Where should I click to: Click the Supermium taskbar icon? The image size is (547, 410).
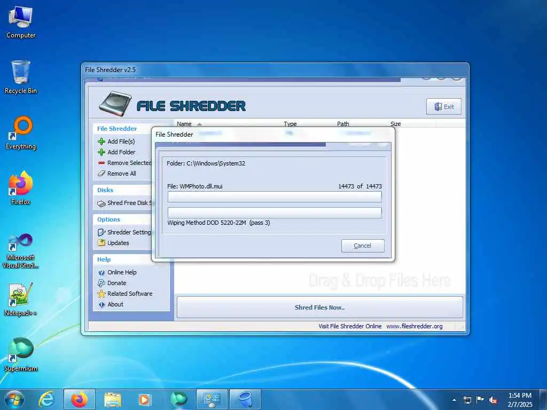coord(178,399)
